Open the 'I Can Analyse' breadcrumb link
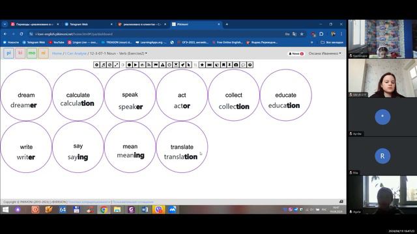The width and height of the screenshot is (417, 234). pos(76,53)
